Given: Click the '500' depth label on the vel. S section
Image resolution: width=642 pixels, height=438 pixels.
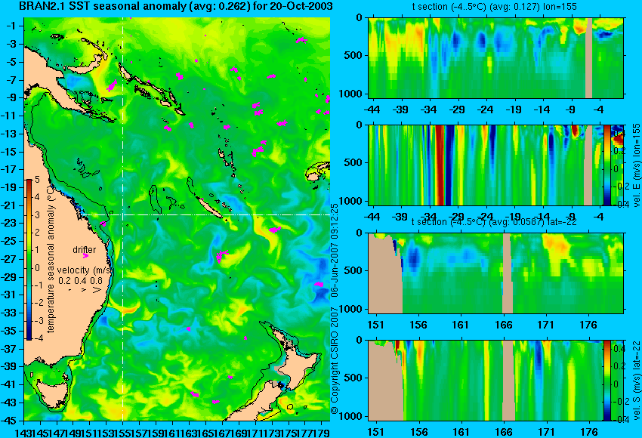Looking at the screenshot, I should [x=353, y=378].
